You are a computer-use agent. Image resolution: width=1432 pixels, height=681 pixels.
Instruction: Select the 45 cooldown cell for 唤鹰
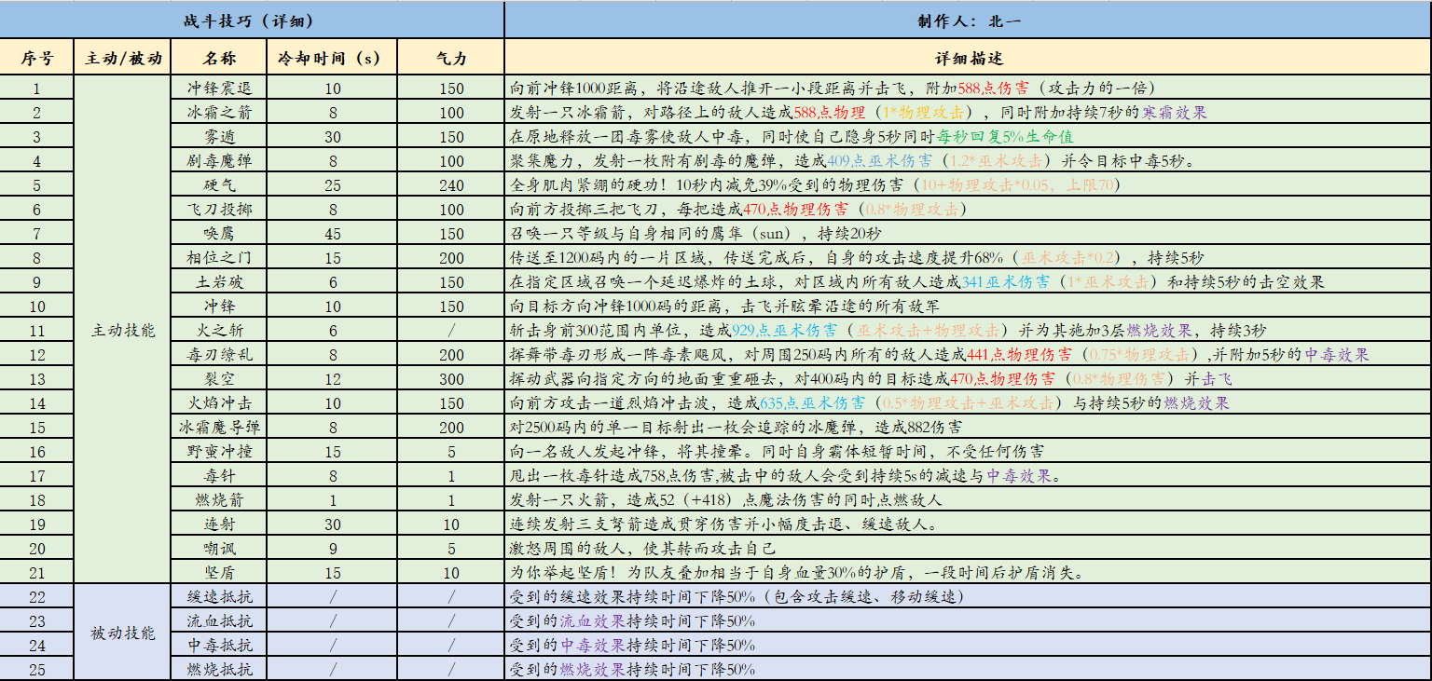[x=332, y=234]
